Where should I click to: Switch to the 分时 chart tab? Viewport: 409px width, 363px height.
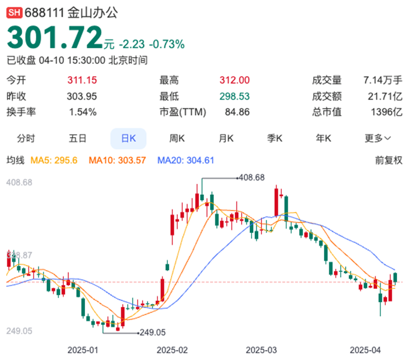click(26, 138)
